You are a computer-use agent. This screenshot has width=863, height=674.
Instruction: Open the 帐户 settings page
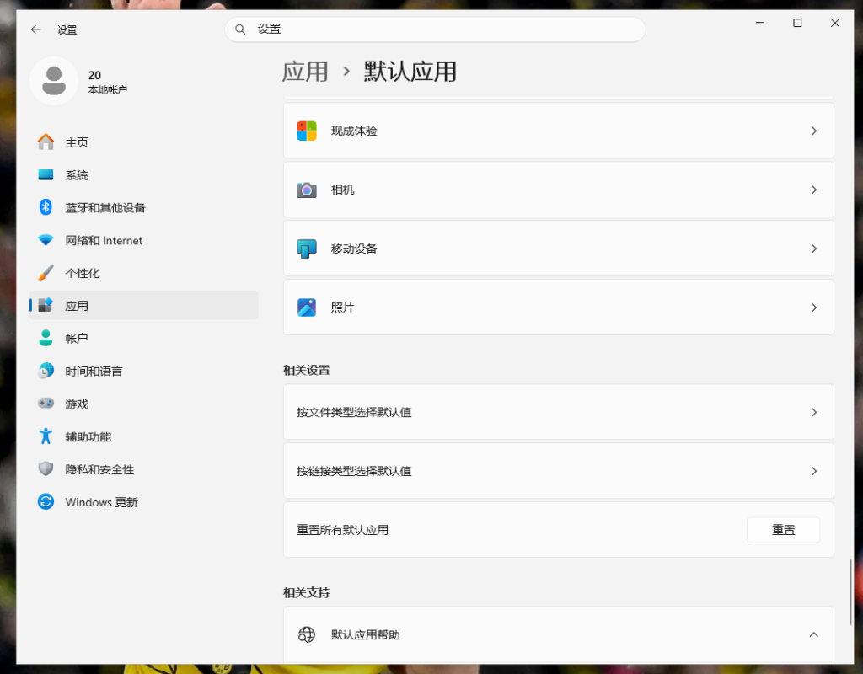pos(143,338)
